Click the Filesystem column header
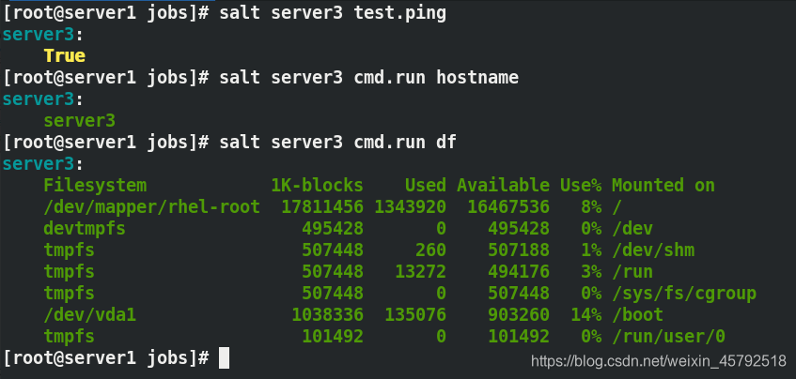 95,186
